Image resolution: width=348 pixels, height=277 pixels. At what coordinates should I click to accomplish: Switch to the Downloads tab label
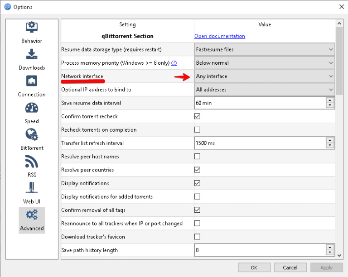(32, 68)
